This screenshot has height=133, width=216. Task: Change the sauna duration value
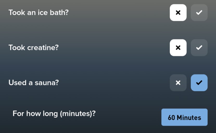point(184,117)
